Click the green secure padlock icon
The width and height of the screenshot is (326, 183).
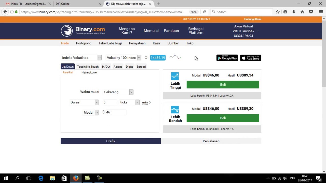(16, 12)
